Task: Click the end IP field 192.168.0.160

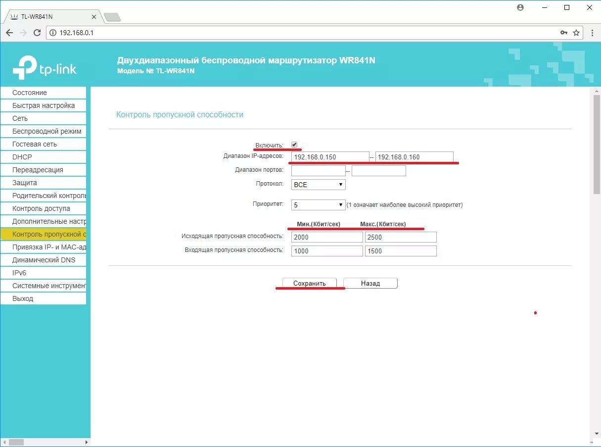Action: pos(415,157)
